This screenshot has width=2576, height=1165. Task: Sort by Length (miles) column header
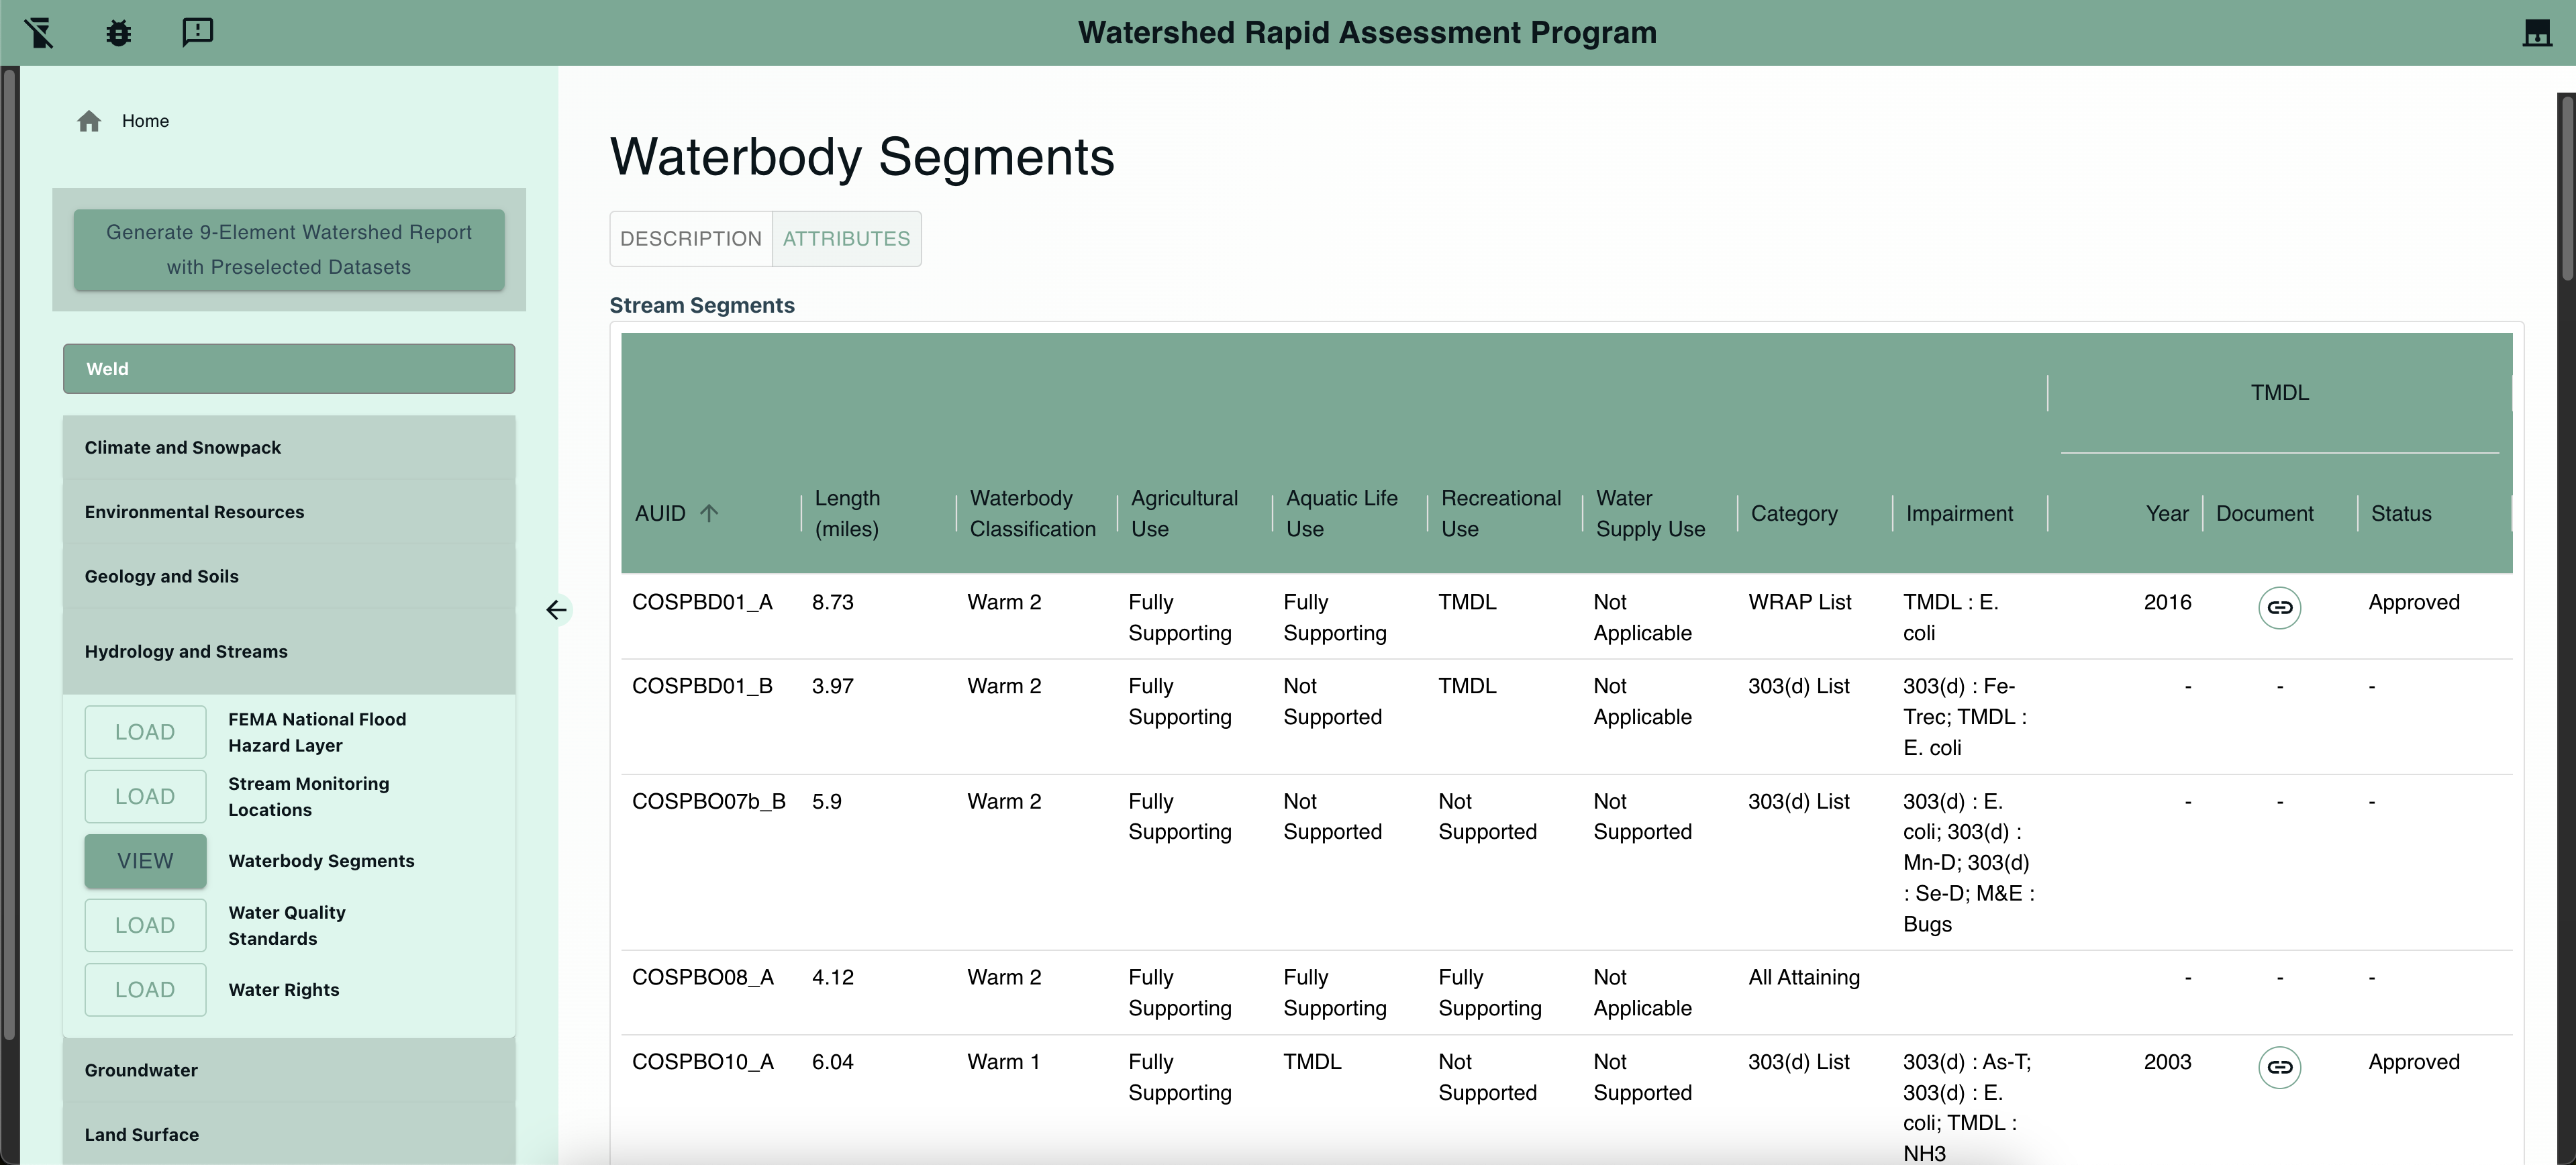click(x=847, y=513)
